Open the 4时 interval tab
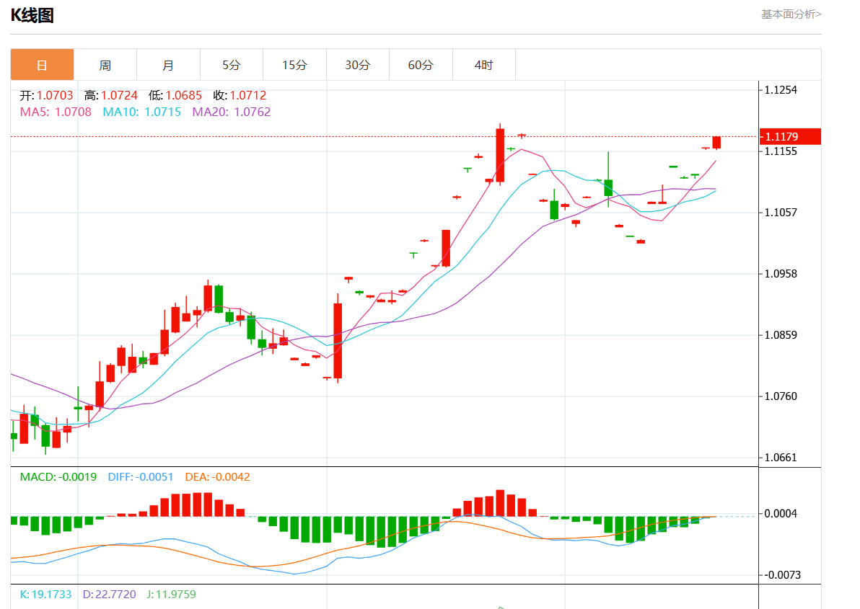The image size is (860, 609). coord(483,65)
